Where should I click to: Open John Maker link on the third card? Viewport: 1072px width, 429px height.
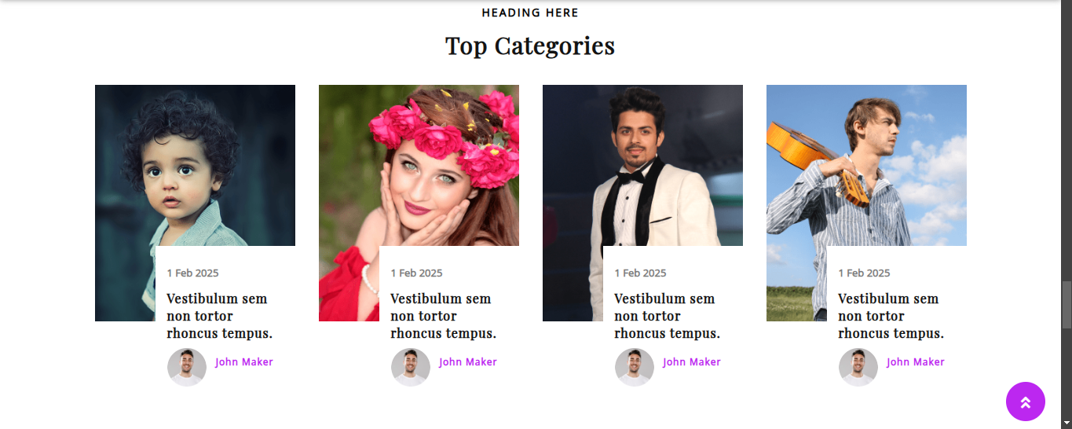click(x=692, y=362)
